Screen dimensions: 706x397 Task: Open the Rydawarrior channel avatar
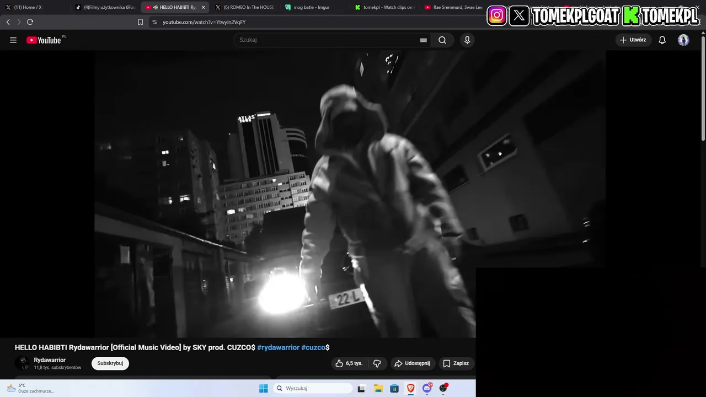(22, 363)
